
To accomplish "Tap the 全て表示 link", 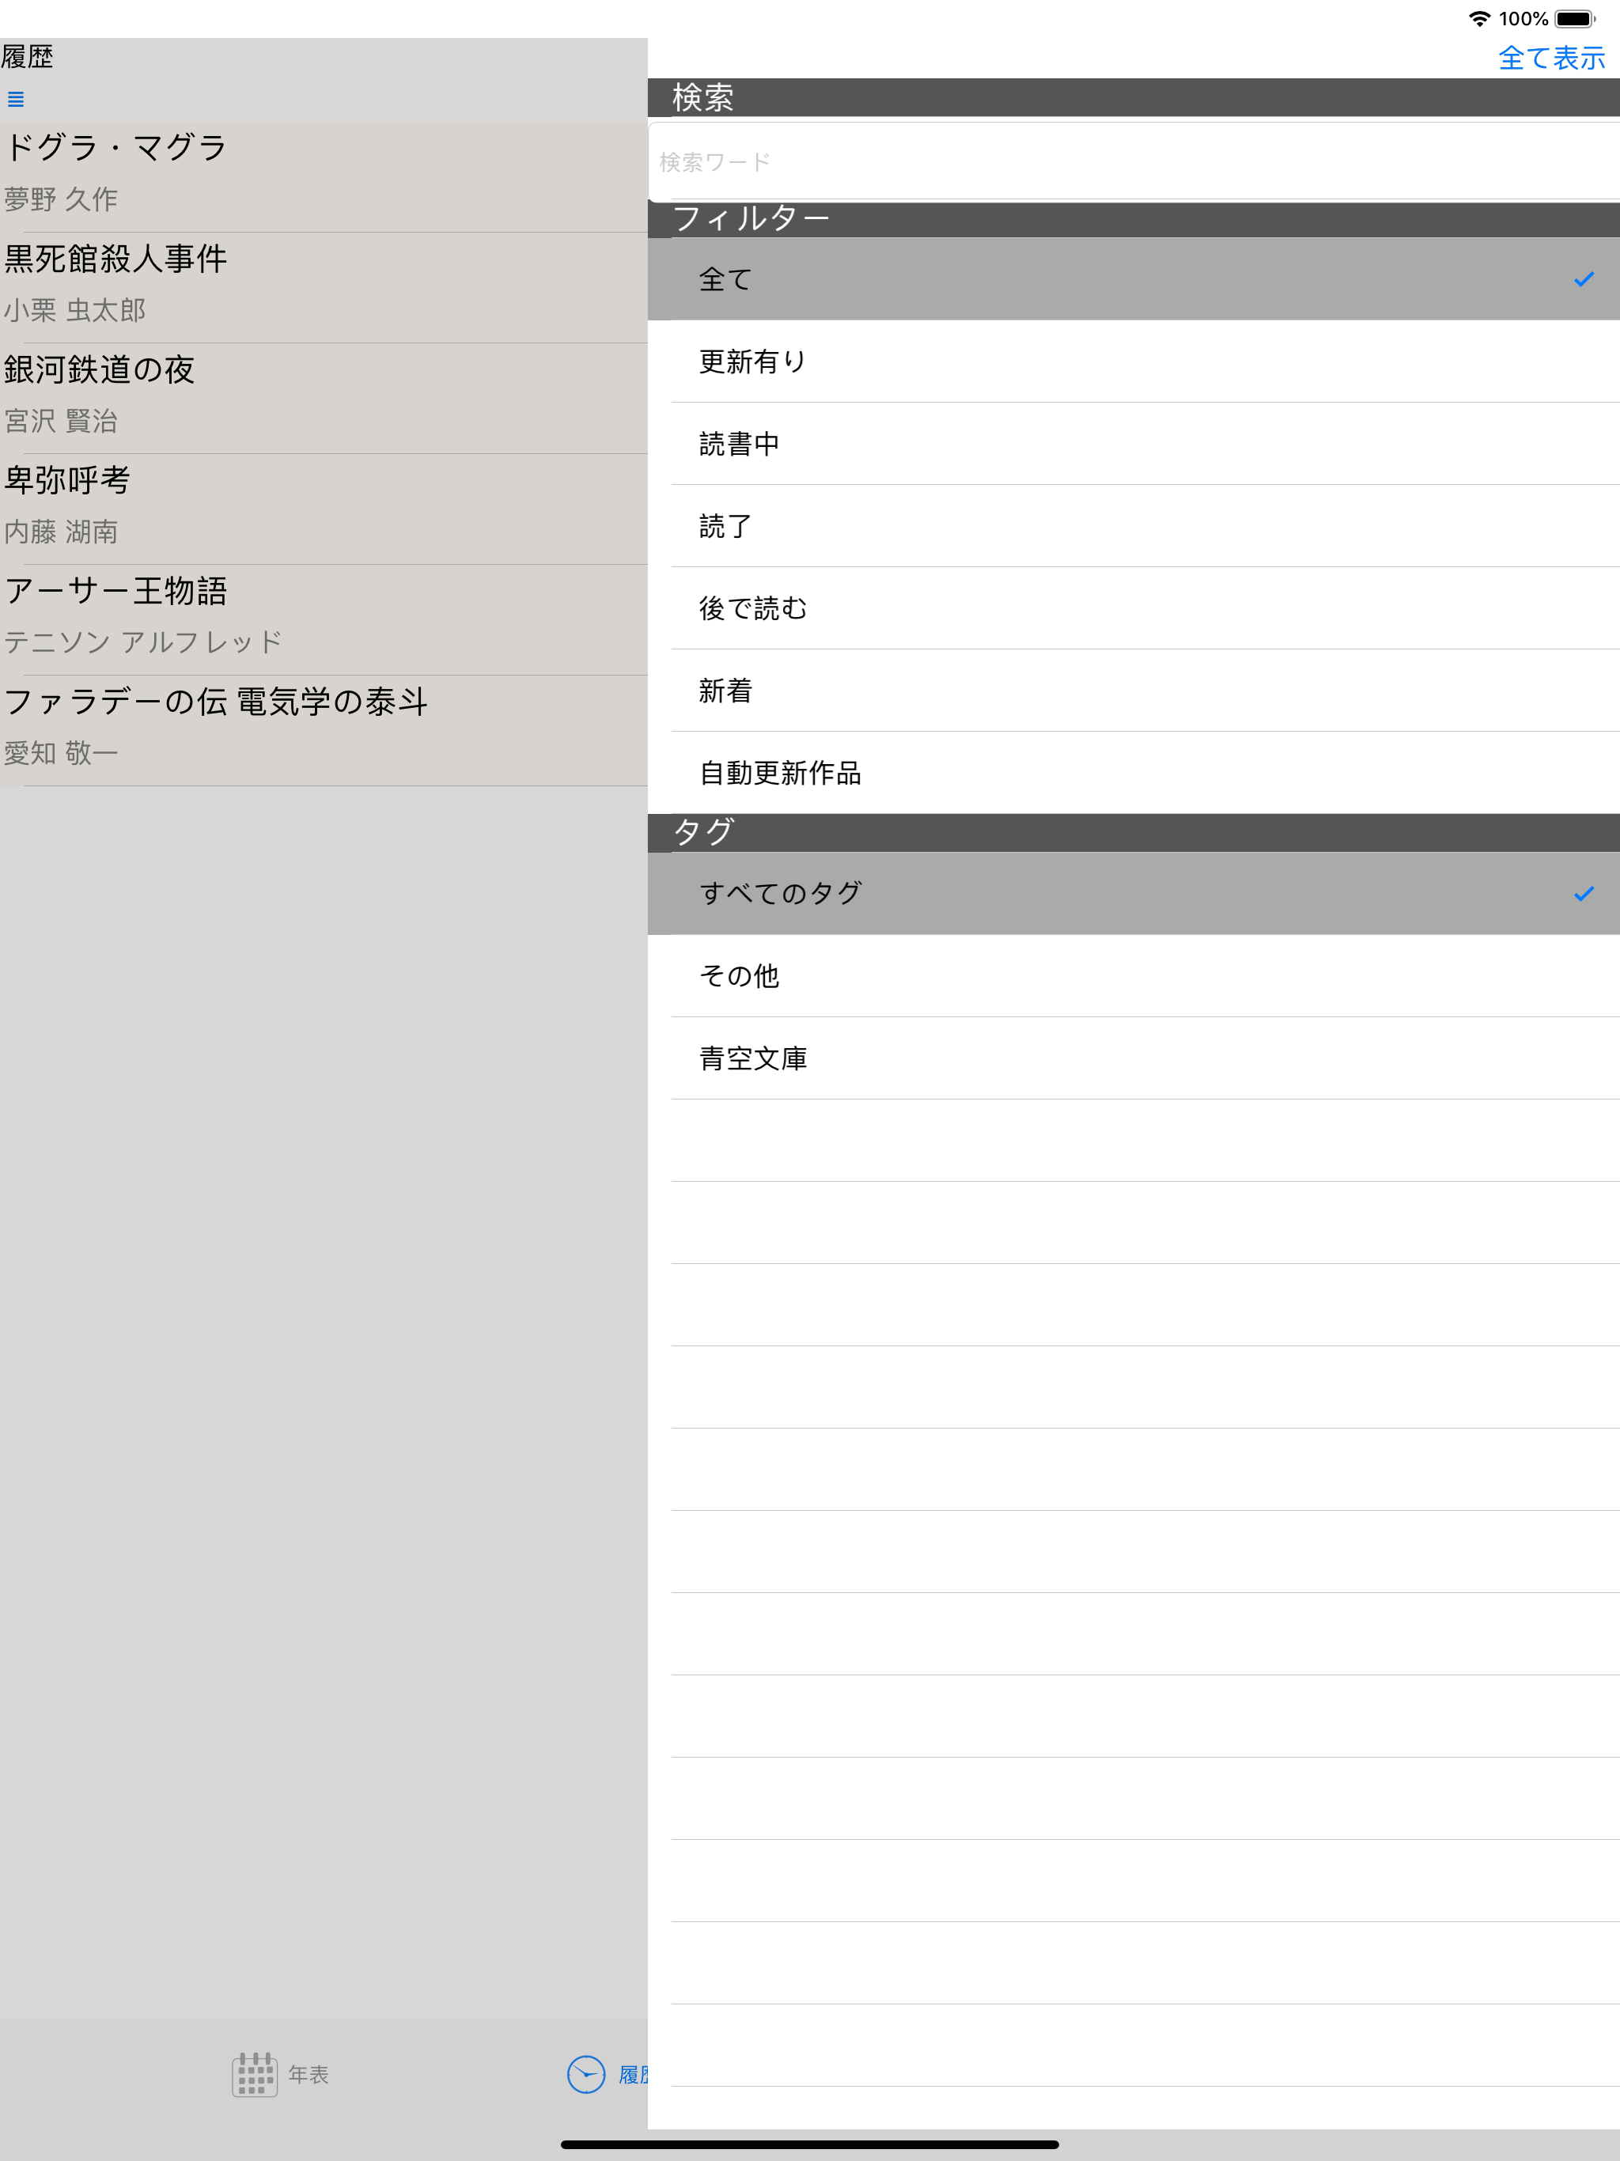I will click(1552, 58).
